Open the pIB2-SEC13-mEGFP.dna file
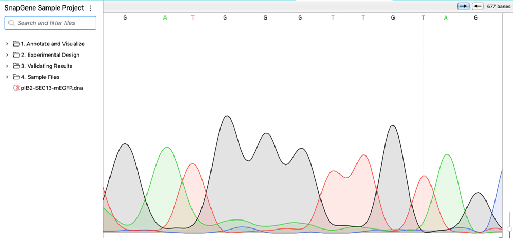This screenshot has width=513, height=238. click(52, 88)
